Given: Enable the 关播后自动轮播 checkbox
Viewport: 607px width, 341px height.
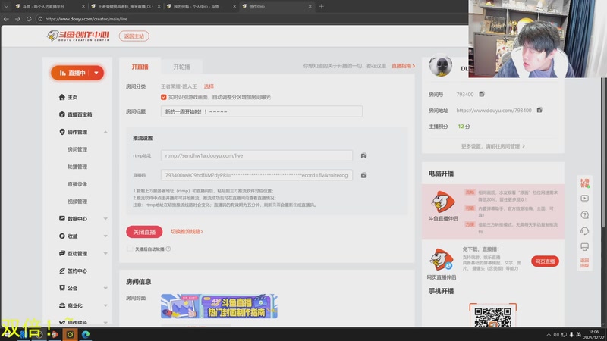Looking at the screenshot, I should 130,249.
